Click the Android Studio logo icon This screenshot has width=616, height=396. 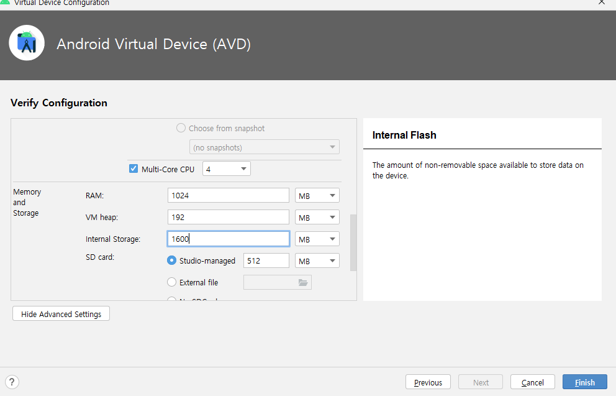27,43
